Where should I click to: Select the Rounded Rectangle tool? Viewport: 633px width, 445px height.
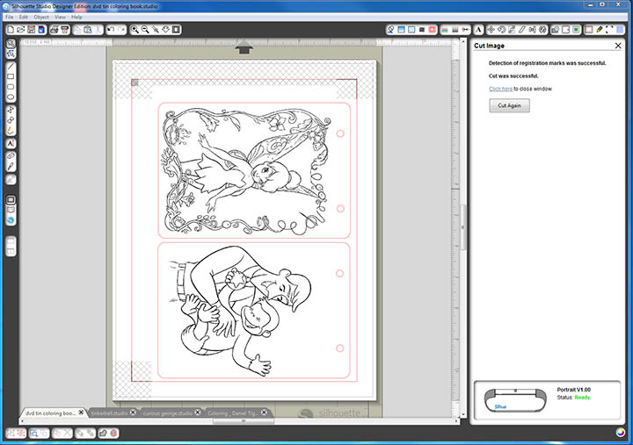click(11, 87)
